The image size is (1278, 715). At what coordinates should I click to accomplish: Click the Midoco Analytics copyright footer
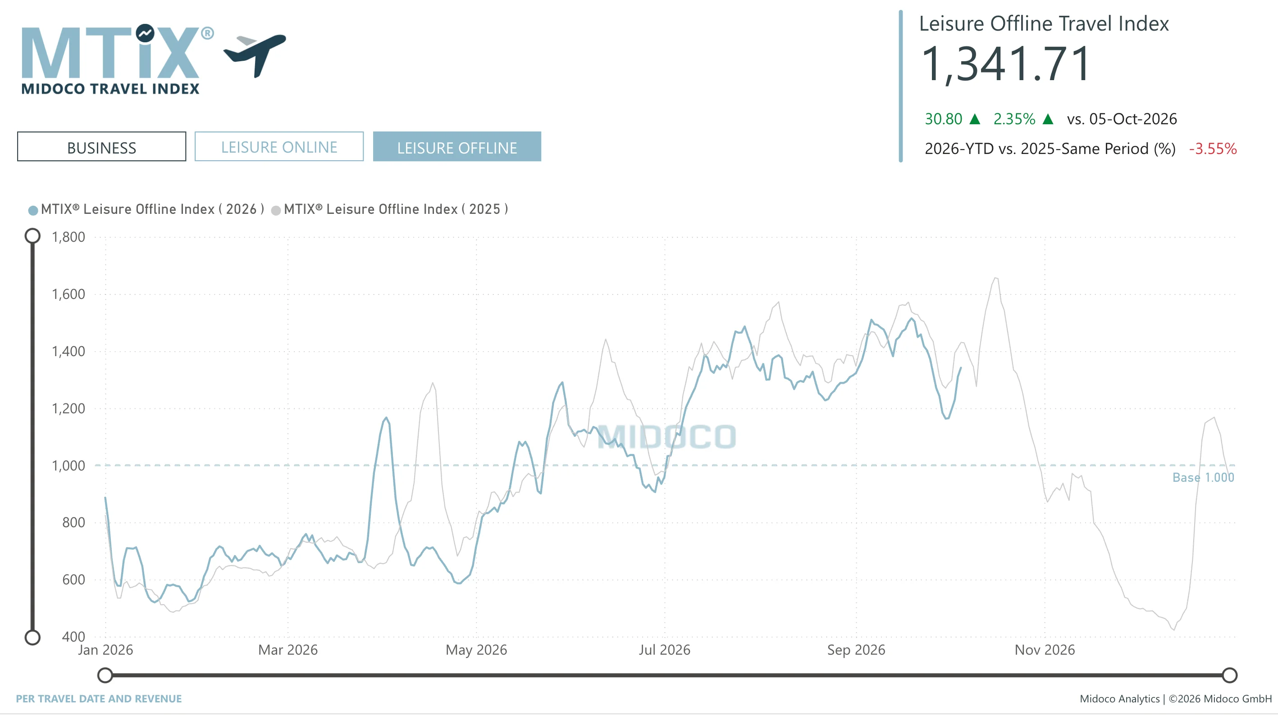pos(1175,699)
